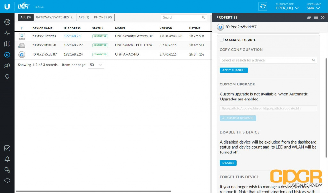The width and height of the screenshot is (328, 193).
Task: Click the refresh icon in top bar
Action: pos(263,6)
